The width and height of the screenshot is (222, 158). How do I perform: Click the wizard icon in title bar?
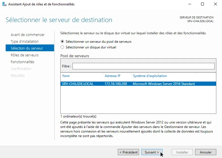pos(4,4)
